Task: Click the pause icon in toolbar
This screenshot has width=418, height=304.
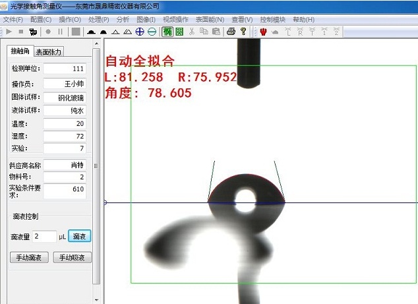Action: [x=60, y=32]
